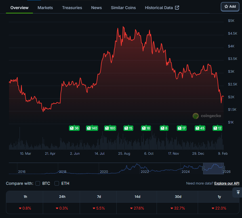Click the 2018 label in the navigator timeline
Screen dimensions: 242x218
[x=63, y=172]
